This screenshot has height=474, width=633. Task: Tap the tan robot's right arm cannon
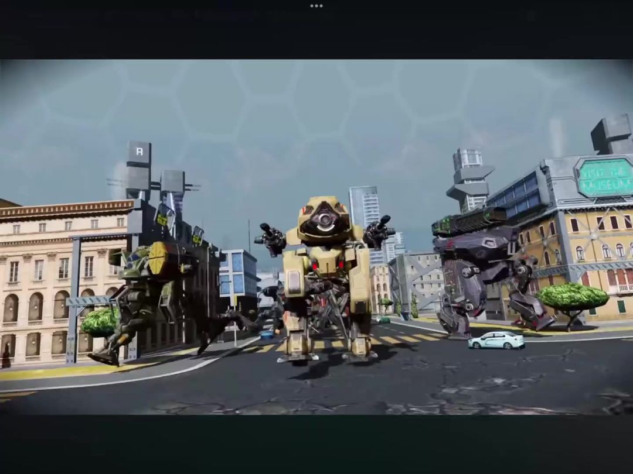click(379, 232)
